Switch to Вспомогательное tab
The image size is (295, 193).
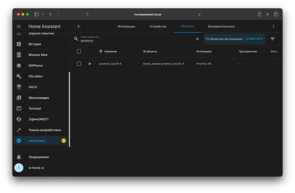tap(222, 26)
